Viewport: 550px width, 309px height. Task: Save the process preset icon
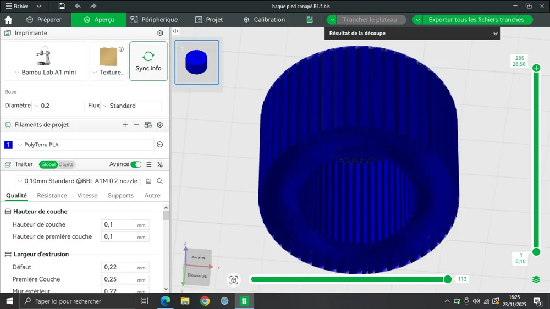tap(148, 181)
